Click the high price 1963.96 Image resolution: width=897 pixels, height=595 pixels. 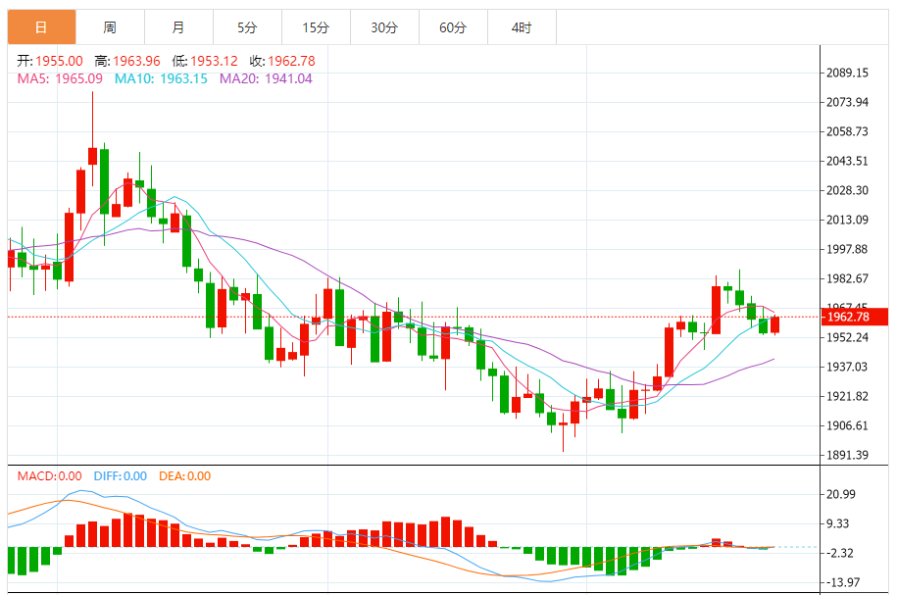pyautogui.click(x=136, y=61)
